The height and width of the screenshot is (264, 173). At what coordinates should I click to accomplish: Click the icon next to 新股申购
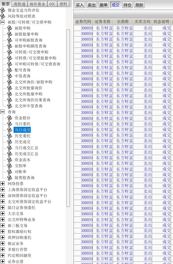coord(10,28)
